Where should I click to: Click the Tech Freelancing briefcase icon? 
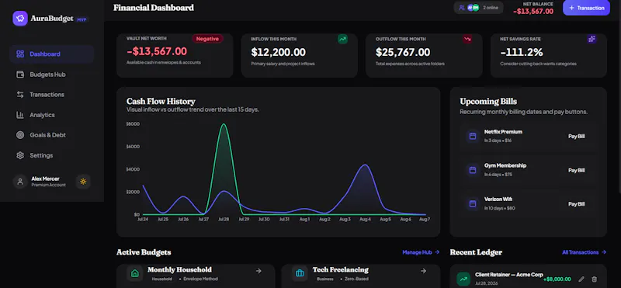pos(300,273)
